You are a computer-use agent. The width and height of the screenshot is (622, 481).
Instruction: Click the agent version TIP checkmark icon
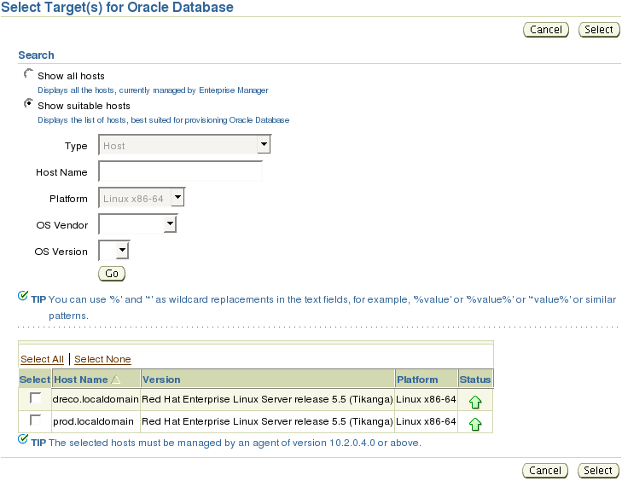point(23,439)
